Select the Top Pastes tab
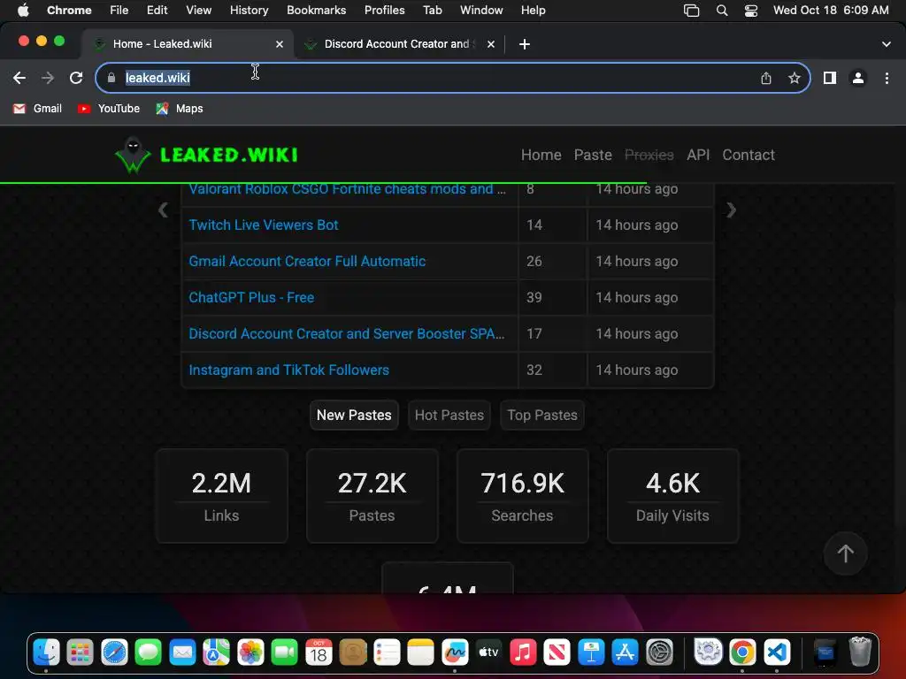The image size is (906, 679). 542,416
